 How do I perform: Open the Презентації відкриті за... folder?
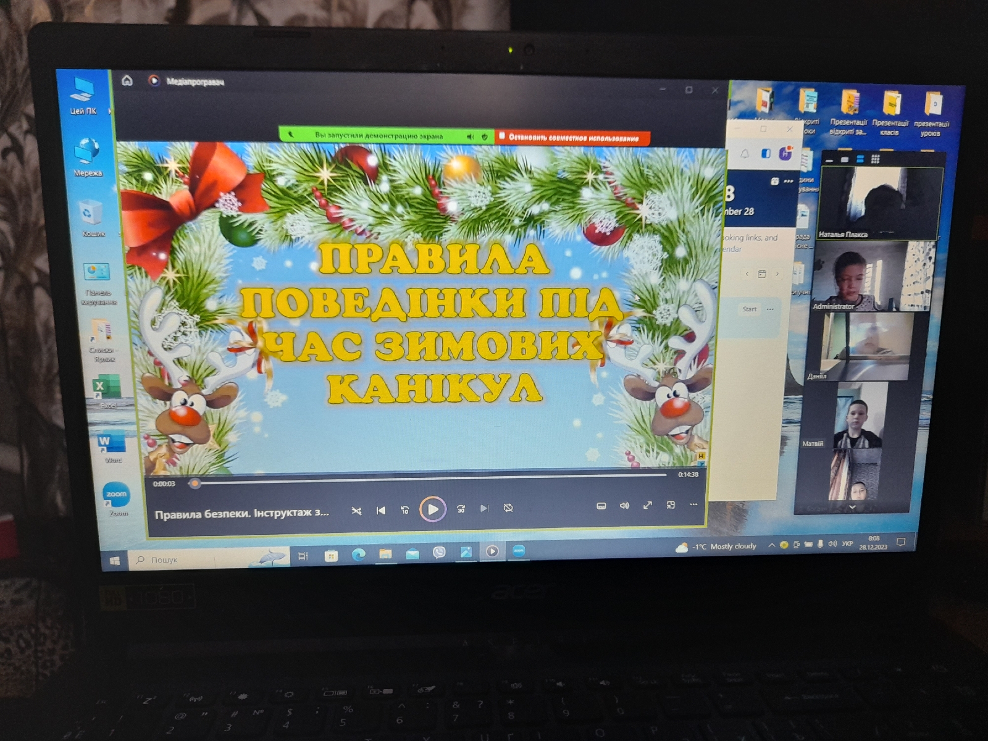[x=848, y=112]
